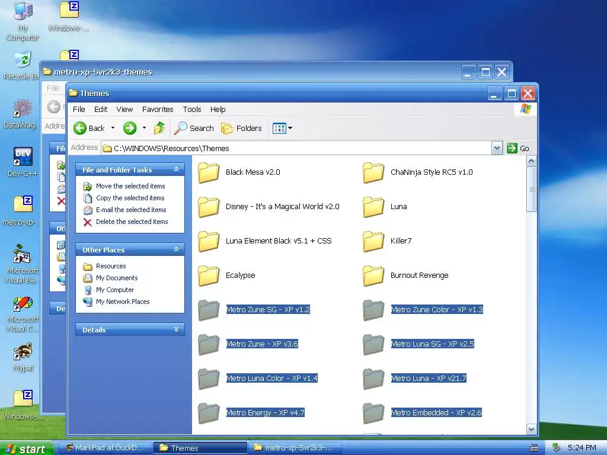Click E-mail the selected items
This screenshot has width=607, height=455.
click(124, 210)
